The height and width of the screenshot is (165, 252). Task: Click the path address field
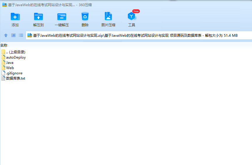(139, 35)
